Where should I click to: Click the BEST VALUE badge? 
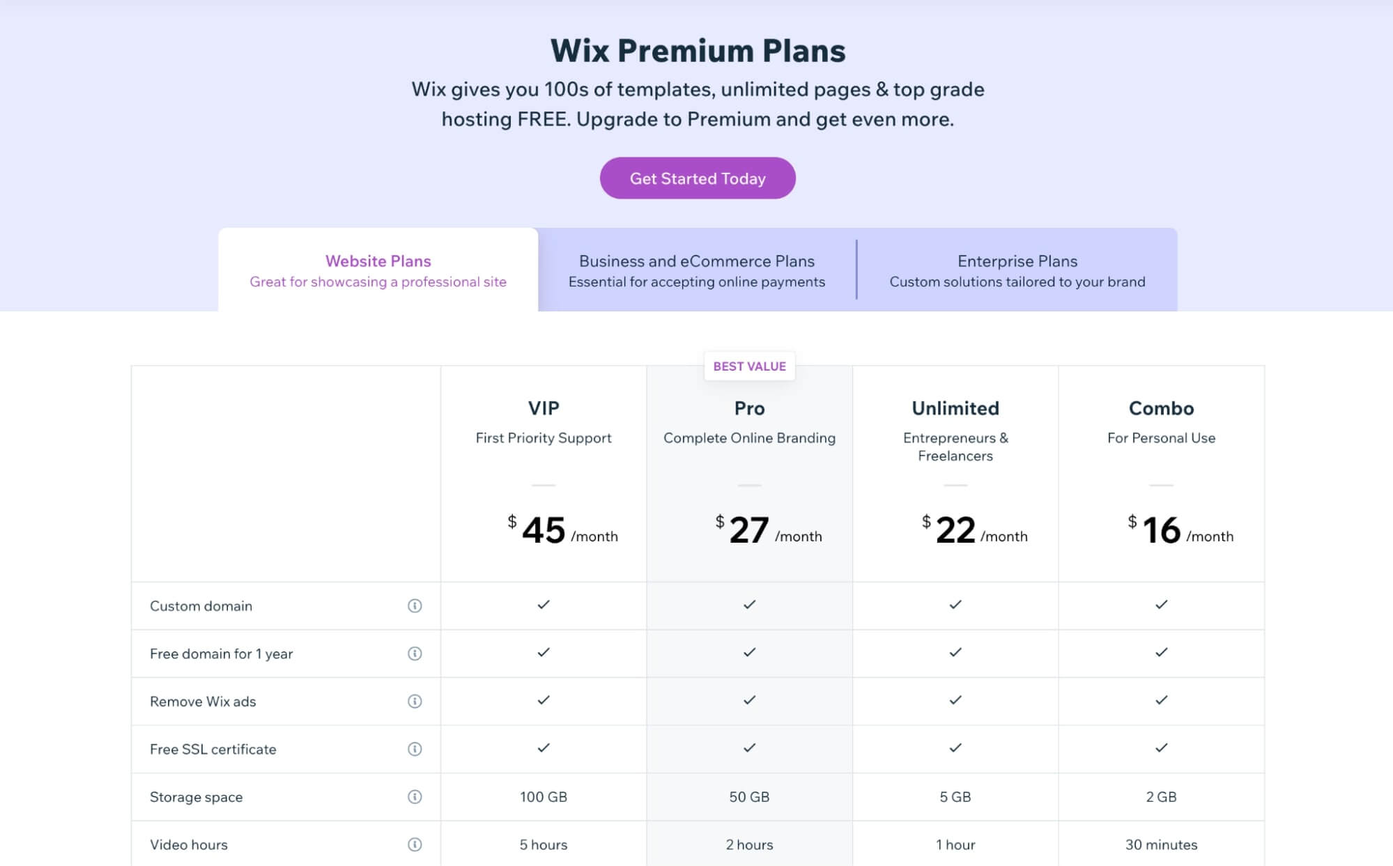click(x=749, y=366)
